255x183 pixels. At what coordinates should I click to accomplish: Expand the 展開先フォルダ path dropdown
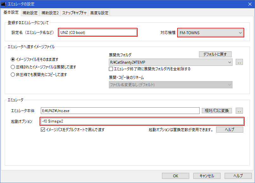tap(229, 62)
